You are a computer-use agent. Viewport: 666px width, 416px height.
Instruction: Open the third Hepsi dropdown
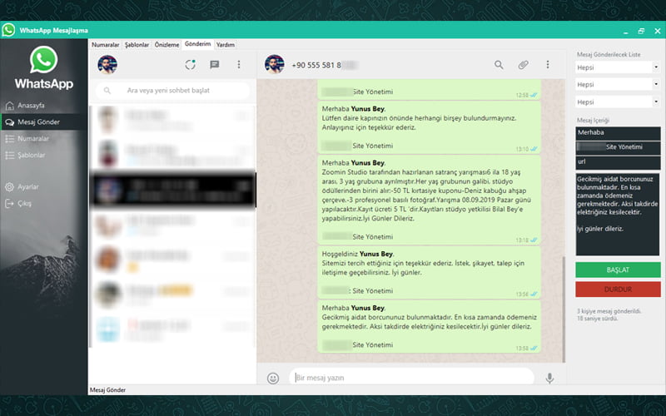tap(618, 102)
